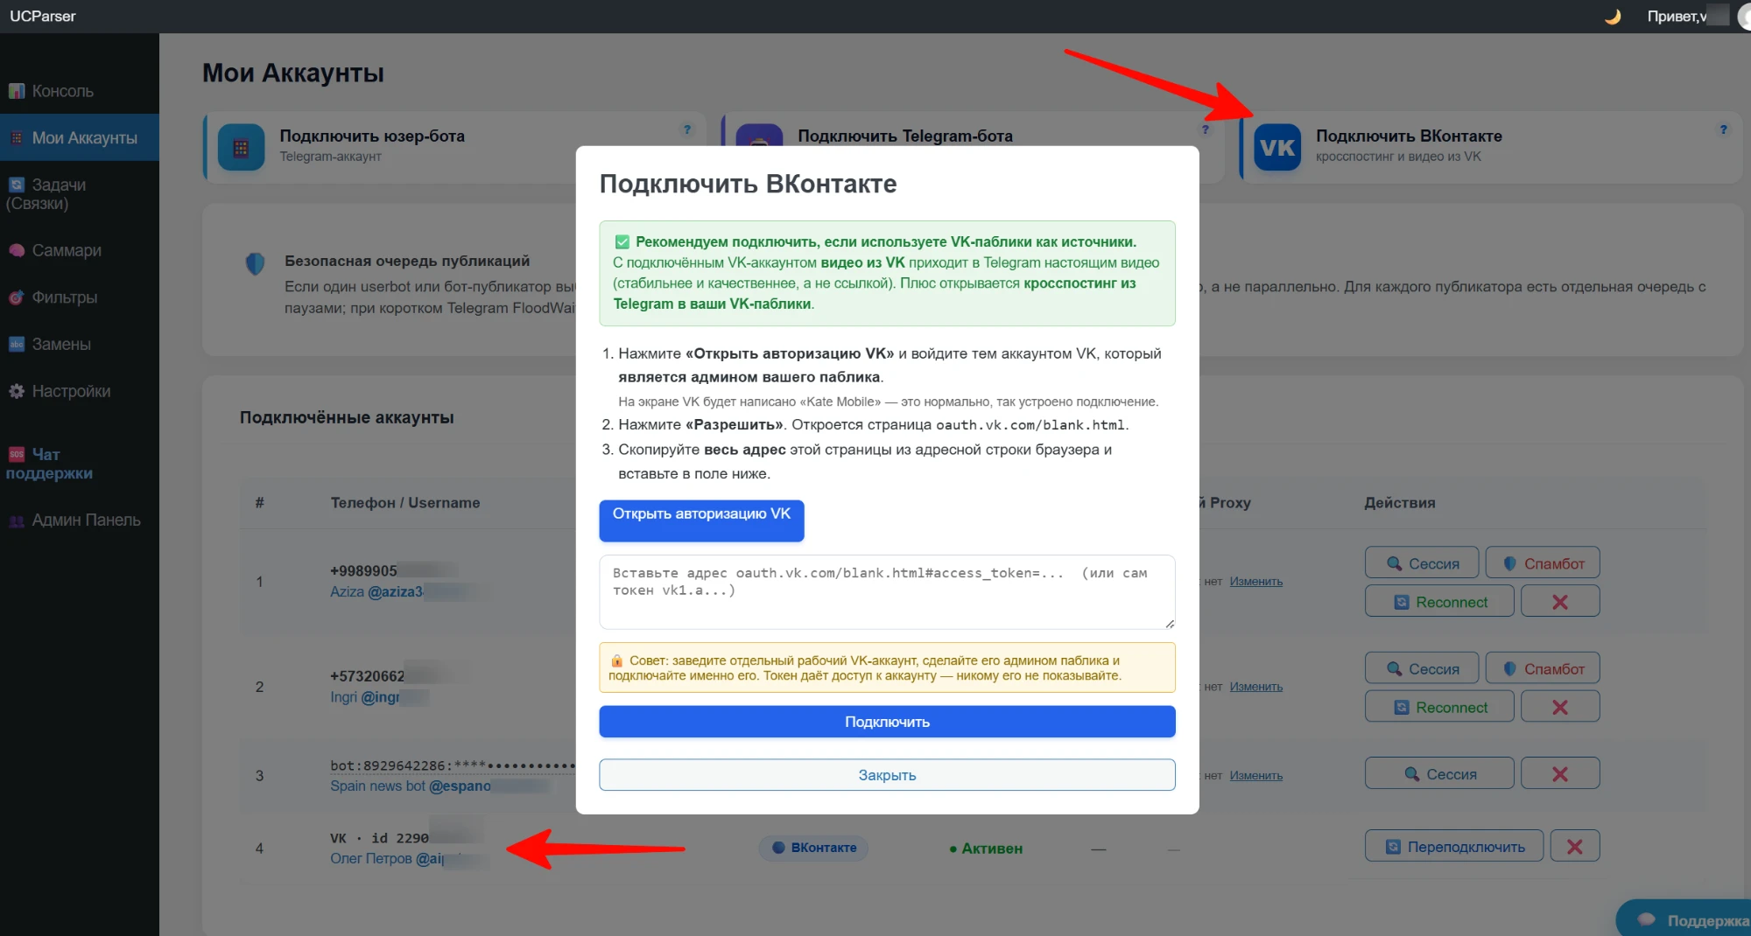Click Телефон / Username column header
The image size is (1751, 936).
405,503
